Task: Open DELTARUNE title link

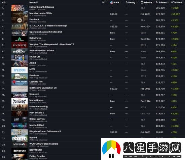Action: pos(36,150)
